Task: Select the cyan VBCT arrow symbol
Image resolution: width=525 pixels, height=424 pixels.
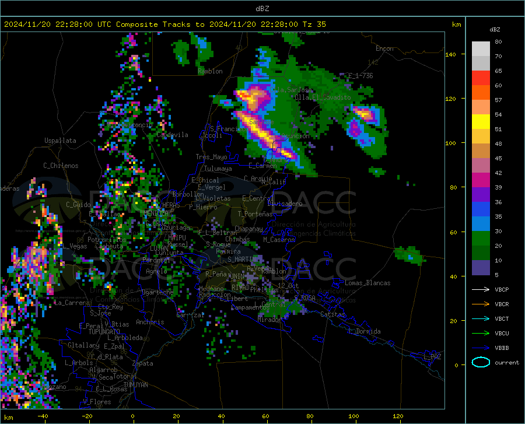Action: tap(481, 318)
